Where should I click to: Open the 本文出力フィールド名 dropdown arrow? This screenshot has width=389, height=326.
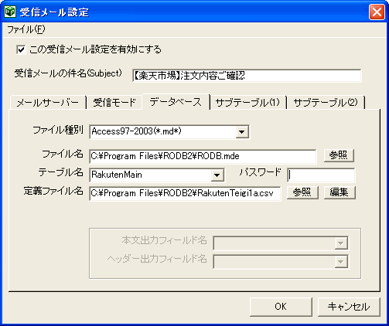pos(341,243)
